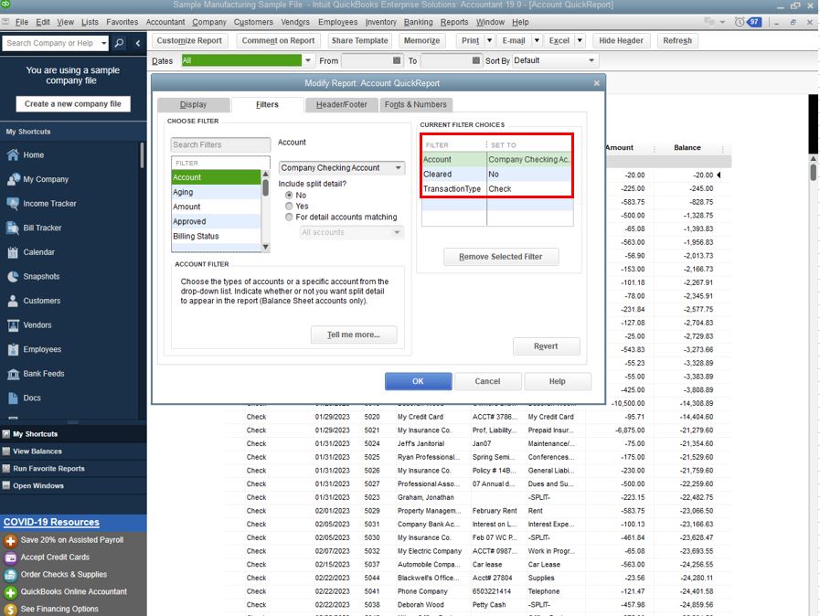Click QuickBooks Online Accountant icon
This screenshot has height=616, width=820.
click(x=10, y=592)
